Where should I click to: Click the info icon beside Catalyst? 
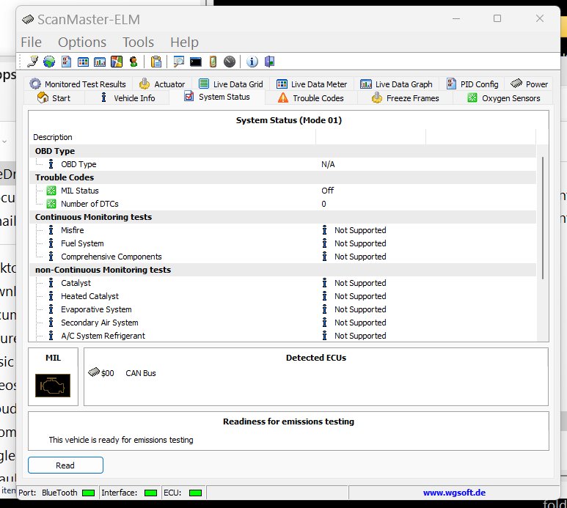[51, 283]
